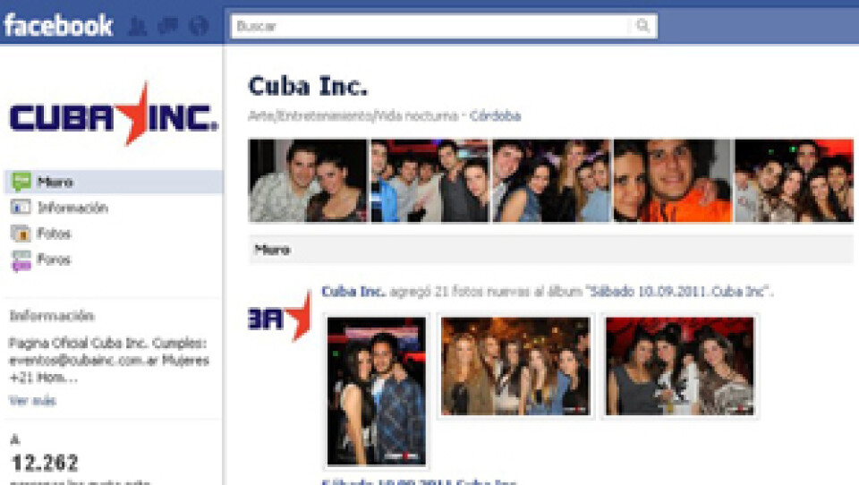The width and height of the screenshot is (859, 485).
Task: Focus the Buscar search field
Action: pos(431,26)
